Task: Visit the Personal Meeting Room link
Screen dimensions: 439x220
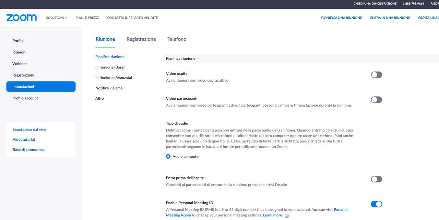Action: tap(341, 209)
